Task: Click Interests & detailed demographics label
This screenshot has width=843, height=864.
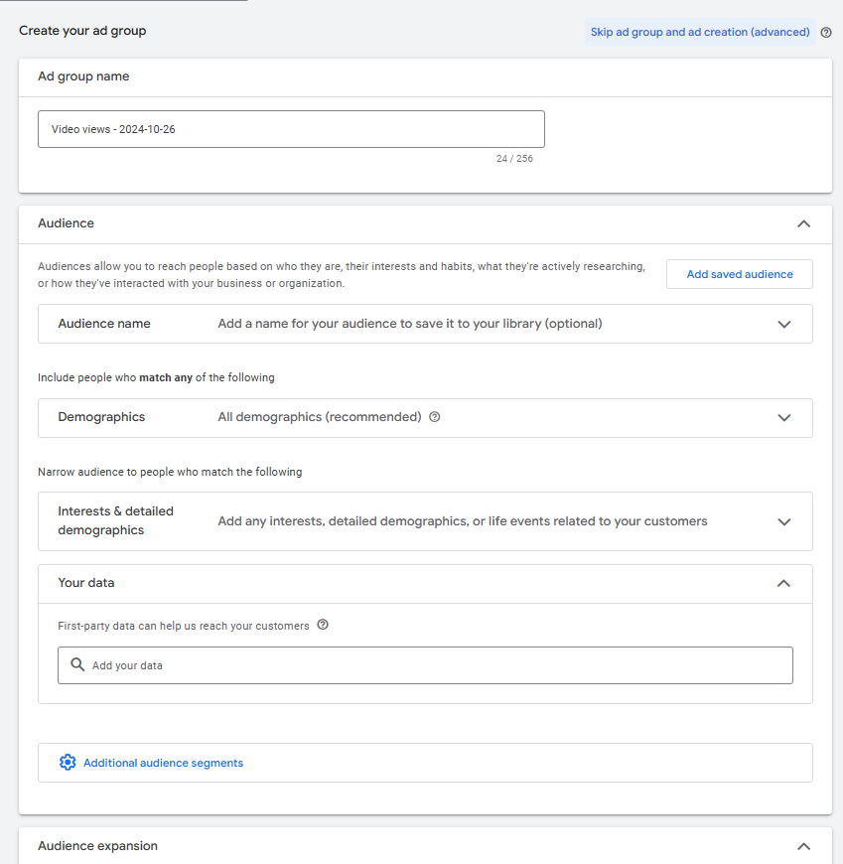Action: coord(115,520)
